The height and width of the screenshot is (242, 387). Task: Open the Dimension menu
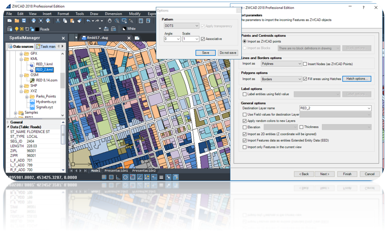[x=113, y=14]
